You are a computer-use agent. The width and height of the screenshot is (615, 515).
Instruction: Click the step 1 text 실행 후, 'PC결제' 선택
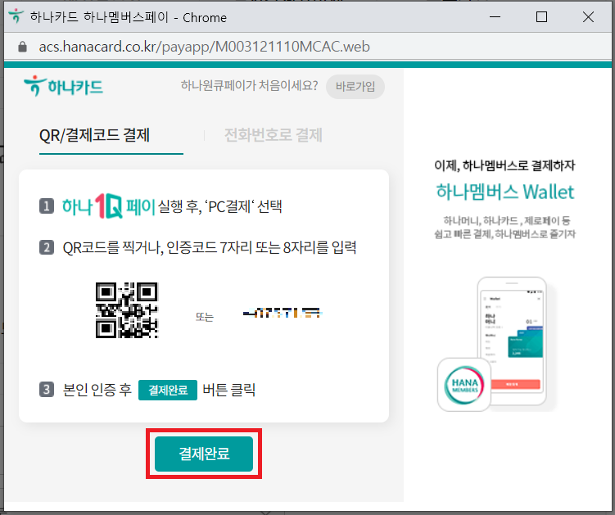click(220, 206)
